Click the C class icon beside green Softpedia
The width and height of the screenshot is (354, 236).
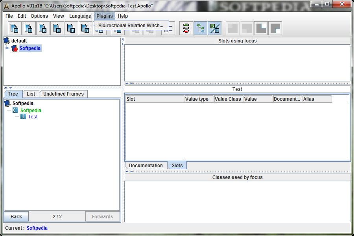15,110
